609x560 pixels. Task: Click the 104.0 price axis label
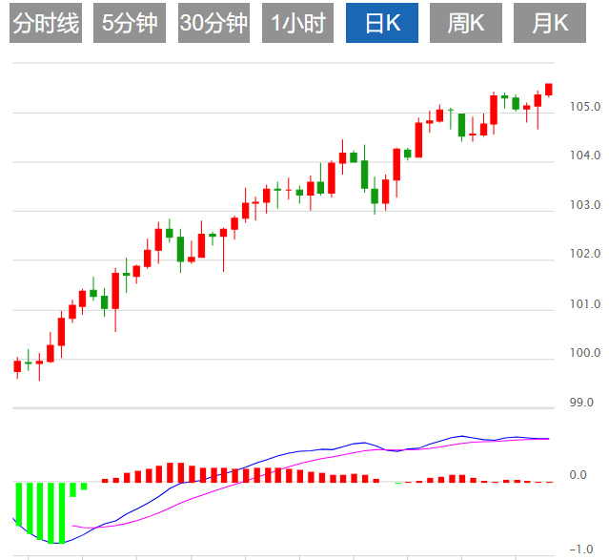[584, 156]
